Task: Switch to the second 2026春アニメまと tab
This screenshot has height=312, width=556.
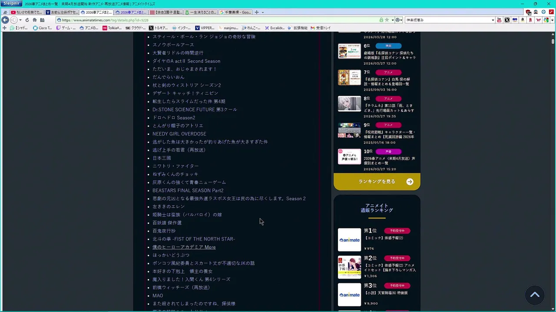Action: [131, 12]
